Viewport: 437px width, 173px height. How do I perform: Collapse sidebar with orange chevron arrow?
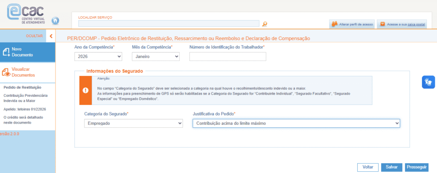[x=51, y=36]
